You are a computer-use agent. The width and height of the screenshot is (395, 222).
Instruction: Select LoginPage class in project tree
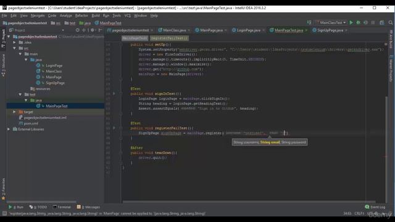point(54,65)
